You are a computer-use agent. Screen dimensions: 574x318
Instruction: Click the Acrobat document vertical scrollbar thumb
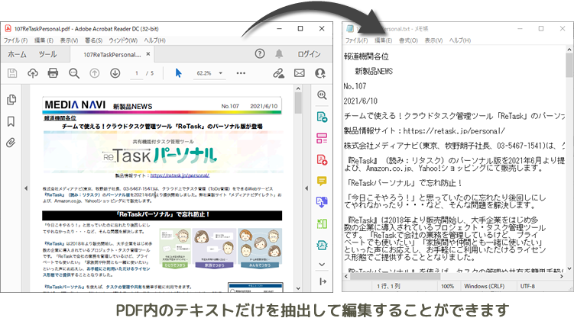[298, 103]
